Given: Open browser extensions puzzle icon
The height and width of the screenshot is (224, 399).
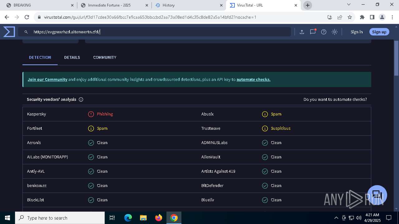Looking at the screenshot, I should point(362,17).
